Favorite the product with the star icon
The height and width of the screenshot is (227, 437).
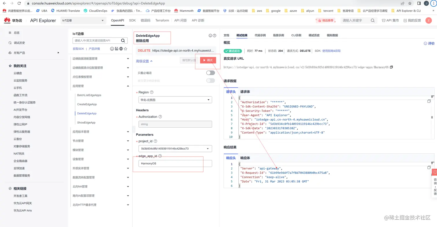coord(125,49)
